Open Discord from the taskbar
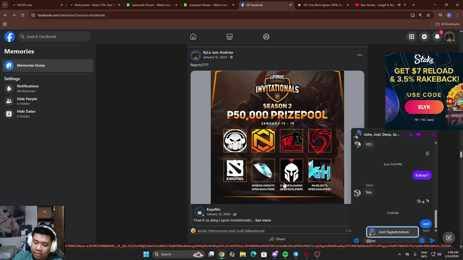Viewport: 463px width, 260px height. click(275, 254)
